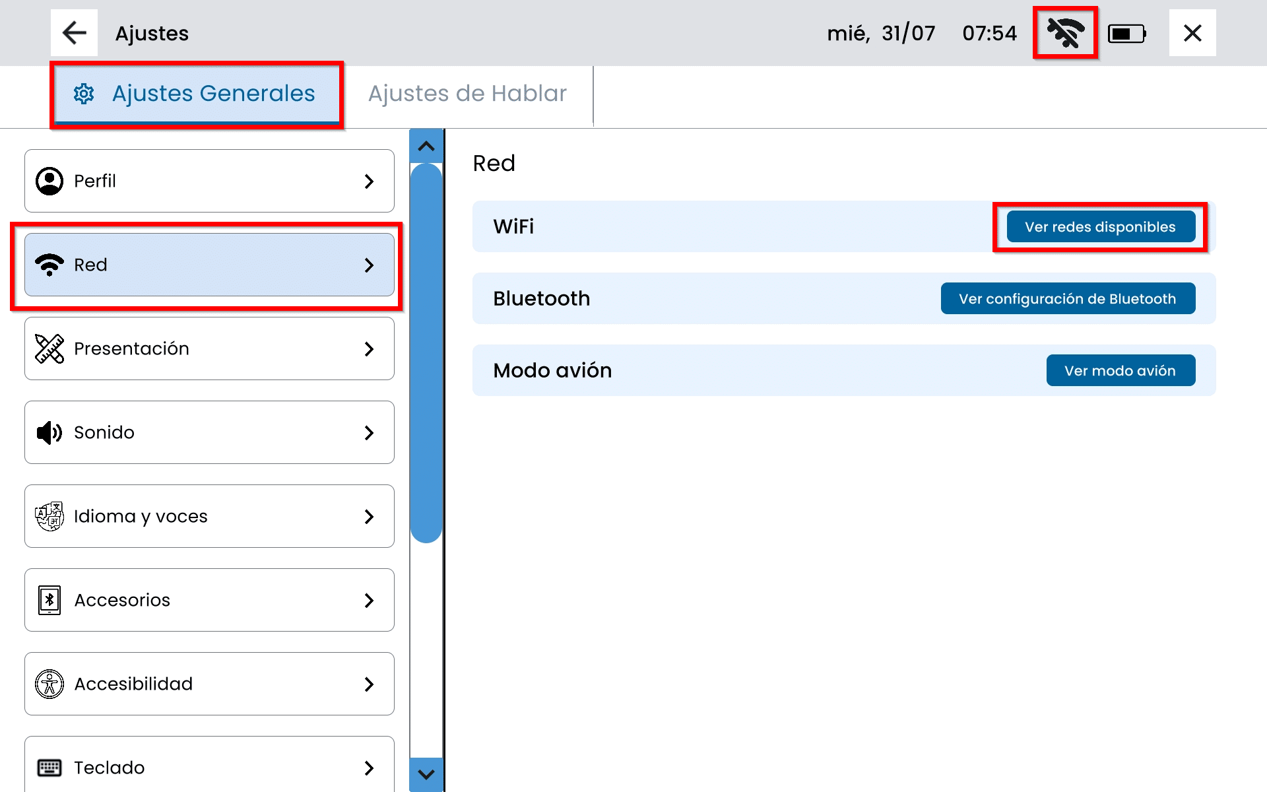
Task: Expand the Red chevron arrow
Action: click(369, 265)
